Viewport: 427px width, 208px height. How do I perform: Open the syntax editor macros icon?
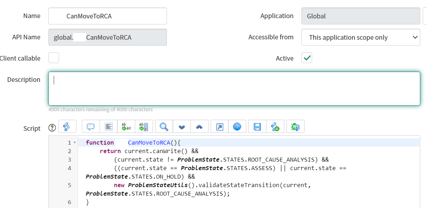68,126
